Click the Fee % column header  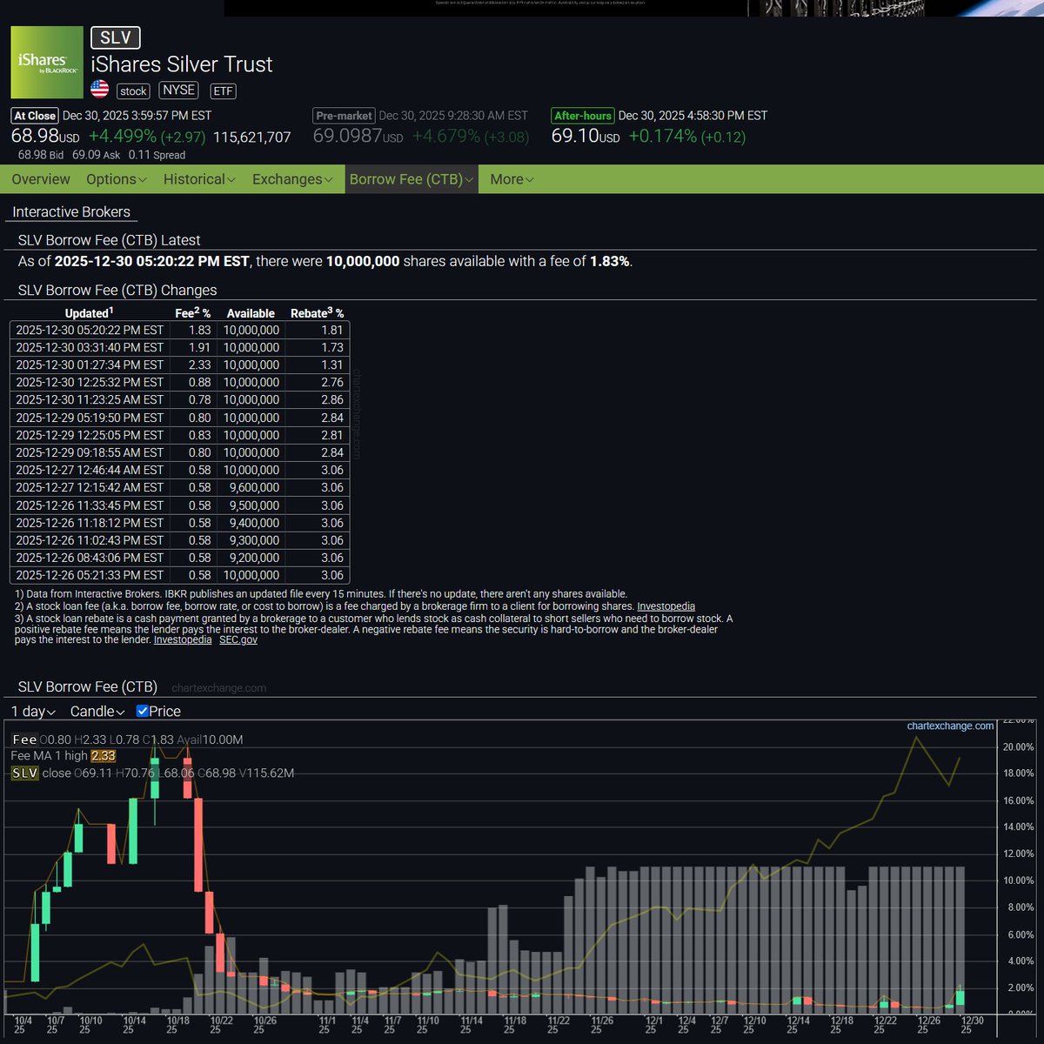[x=193, y=313]
